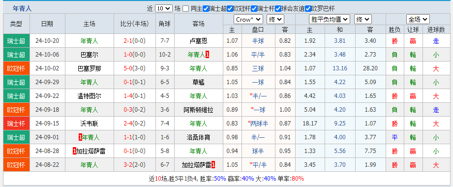
Task: Open the 胜平负均值 dropdown
Action: [330, 19]
